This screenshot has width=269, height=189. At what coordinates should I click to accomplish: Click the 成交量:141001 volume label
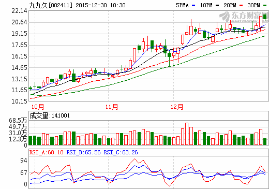(50, 115)
